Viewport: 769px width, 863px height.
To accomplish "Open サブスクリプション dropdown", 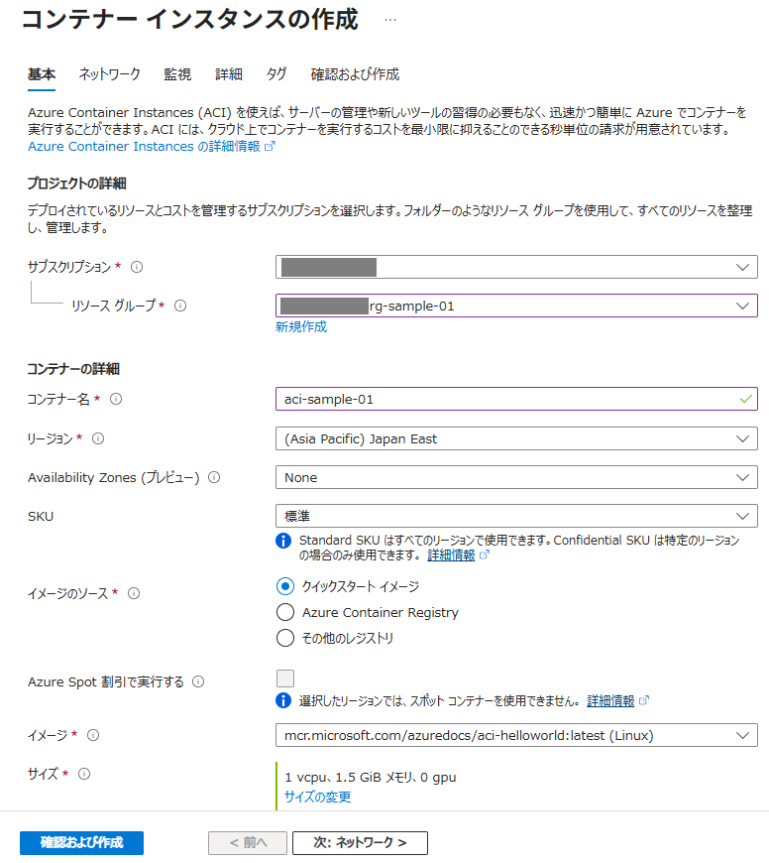I will point(516,267).
